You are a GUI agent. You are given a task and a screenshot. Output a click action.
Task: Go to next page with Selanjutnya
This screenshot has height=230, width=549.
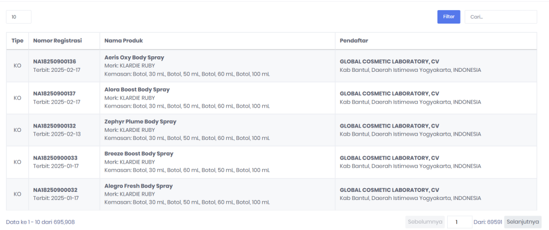[x=522, y=222]
